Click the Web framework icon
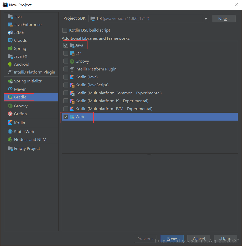The image size is (242, 246). tap(72, 117)
